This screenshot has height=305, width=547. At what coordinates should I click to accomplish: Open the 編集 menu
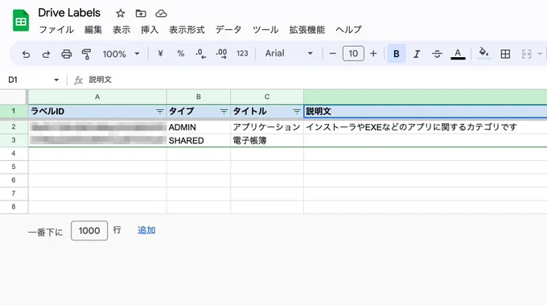pyautogui.click(x=93, y=30)
